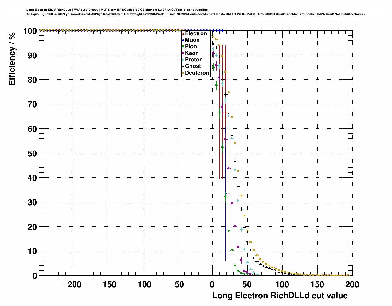The image size is (392, 306).
Task: Click the green triangle Pion legend marker
Action: (x=183, y=47)
